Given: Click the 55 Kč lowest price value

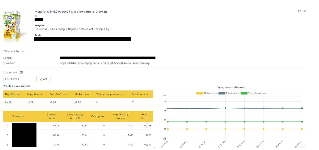Looking at the screenshot, I should click(x=8, y=102).
